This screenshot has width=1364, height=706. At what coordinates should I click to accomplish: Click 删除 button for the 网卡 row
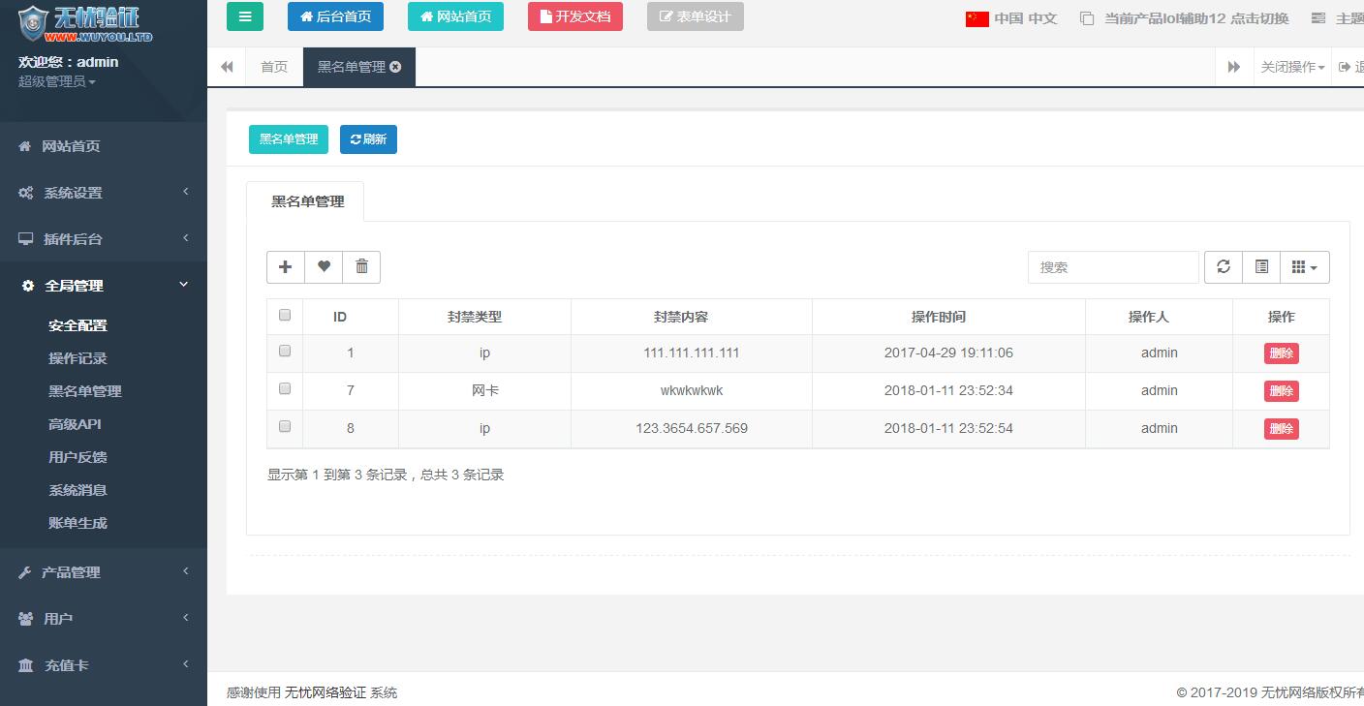pyautogui.click(x=1281, y=391)
